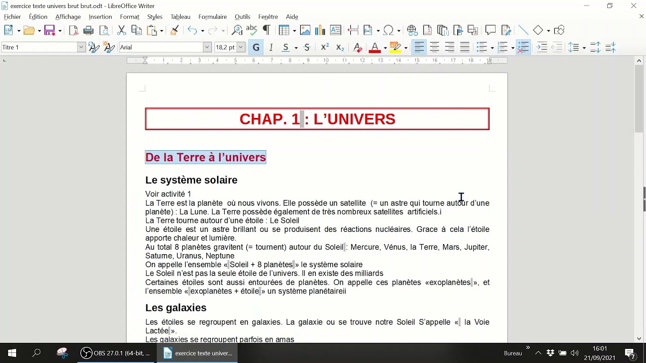
Task: Toggle the No List button
Action: 523,47
